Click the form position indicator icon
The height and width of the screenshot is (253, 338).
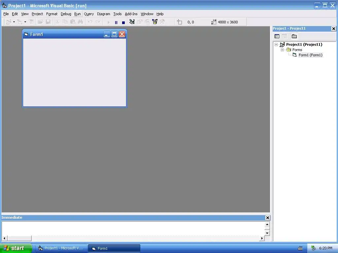pos(179,22)
